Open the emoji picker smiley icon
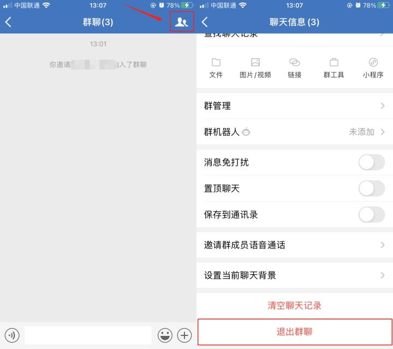393x349 pixels. [165, 335]
